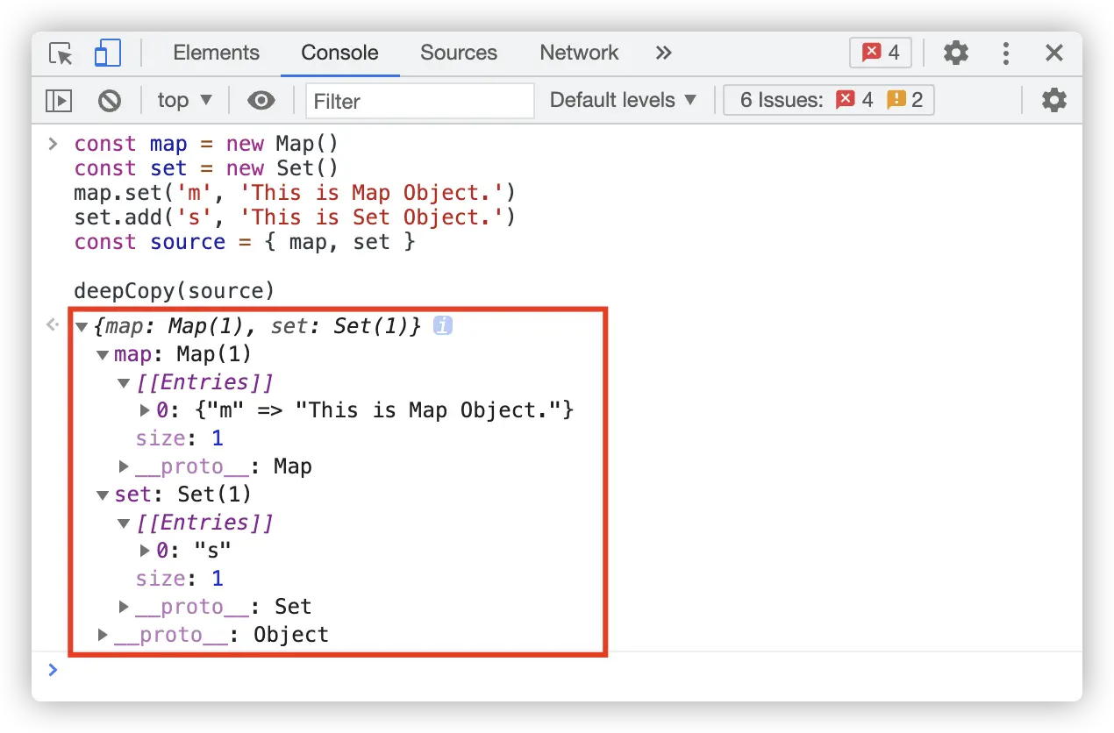
Task: Show the console sidebar
Action: [x=59, y=101]
